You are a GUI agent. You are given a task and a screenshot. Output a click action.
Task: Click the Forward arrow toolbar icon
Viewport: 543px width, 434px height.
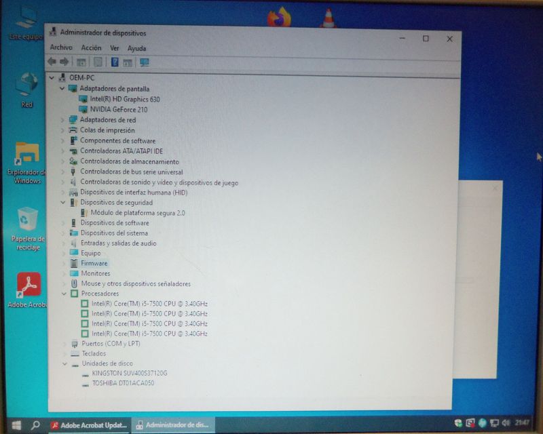tap(64, 62)
